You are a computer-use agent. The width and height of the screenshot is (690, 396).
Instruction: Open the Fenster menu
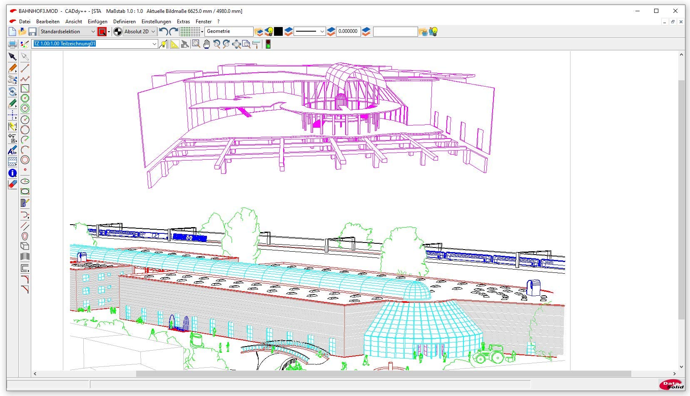tap(204, 22)
